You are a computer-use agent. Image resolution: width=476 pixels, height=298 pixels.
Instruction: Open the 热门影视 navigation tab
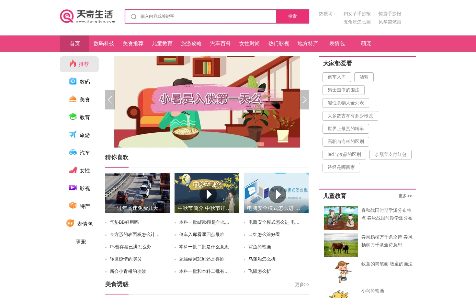(278, 44)
